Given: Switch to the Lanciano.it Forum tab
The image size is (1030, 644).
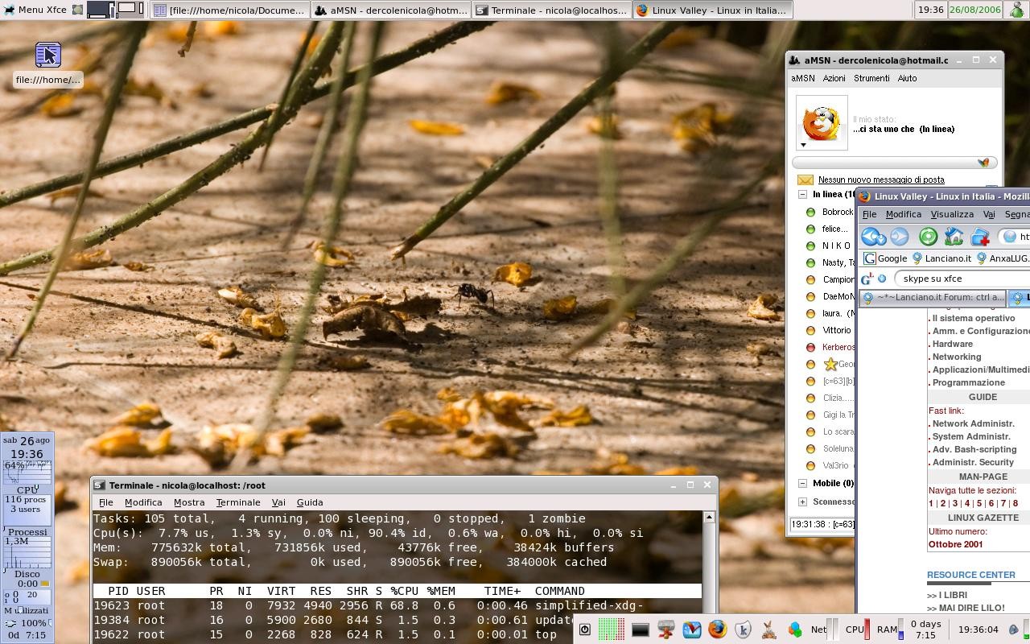Looking at the screenshot, I should click(933, 298).
